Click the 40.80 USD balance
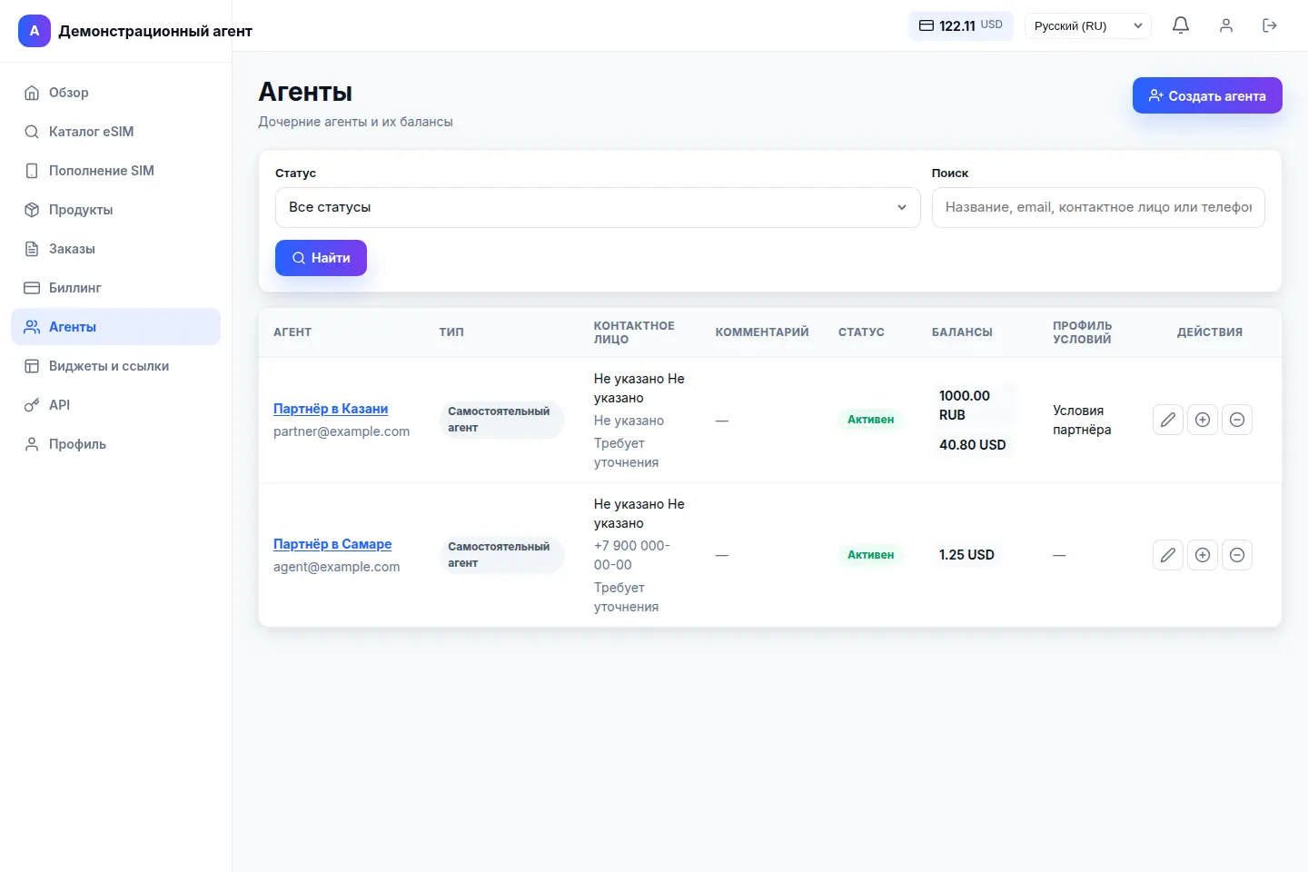The height and width of the screenshot is (872, 1308). [x=973, y=445]
